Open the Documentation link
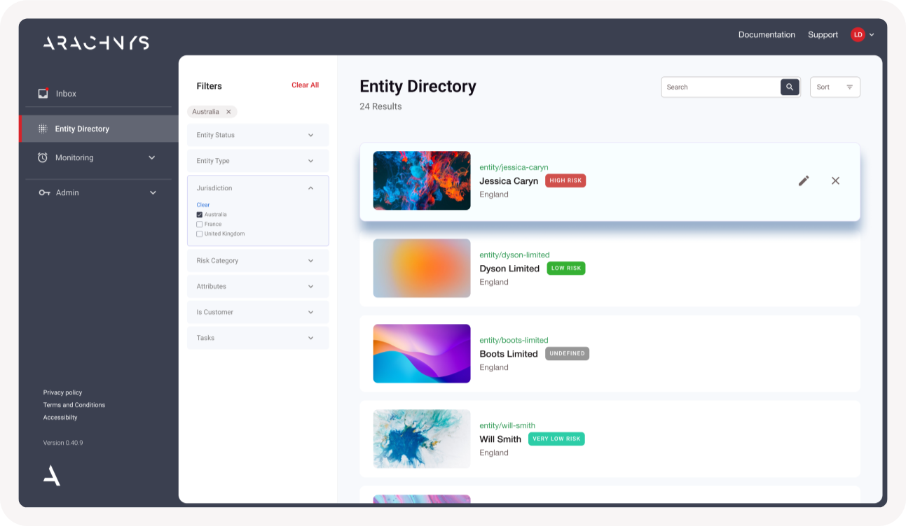 [767, 35]
